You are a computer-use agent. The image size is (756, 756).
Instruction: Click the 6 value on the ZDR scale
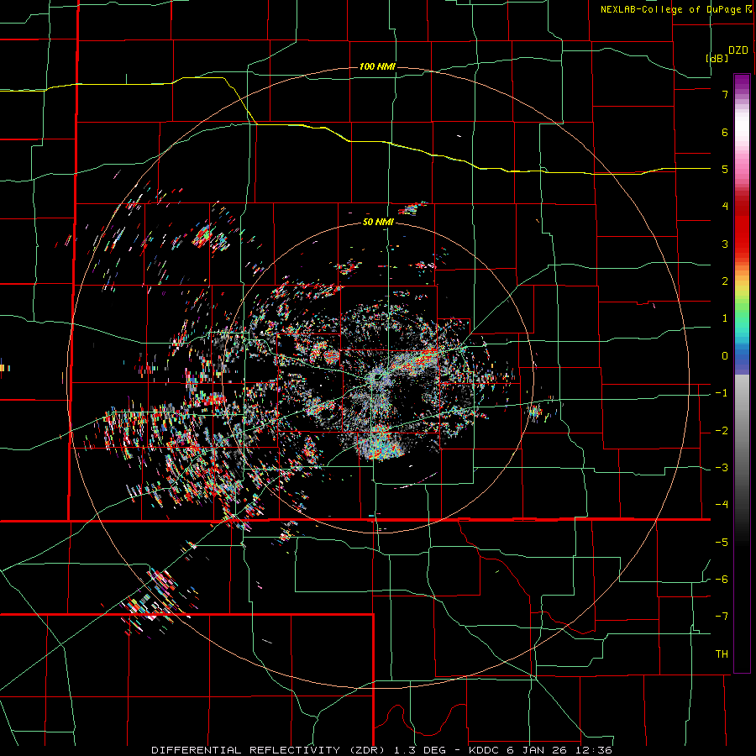click(x=725, y=132)
